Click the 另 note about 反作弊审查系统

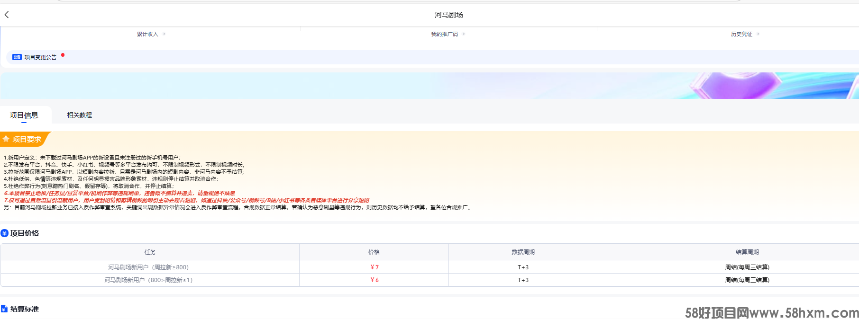click(x=238, y=207)
